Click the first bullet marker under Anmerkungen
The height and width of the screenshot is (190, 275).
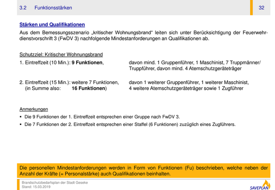(x=21, y=117)
